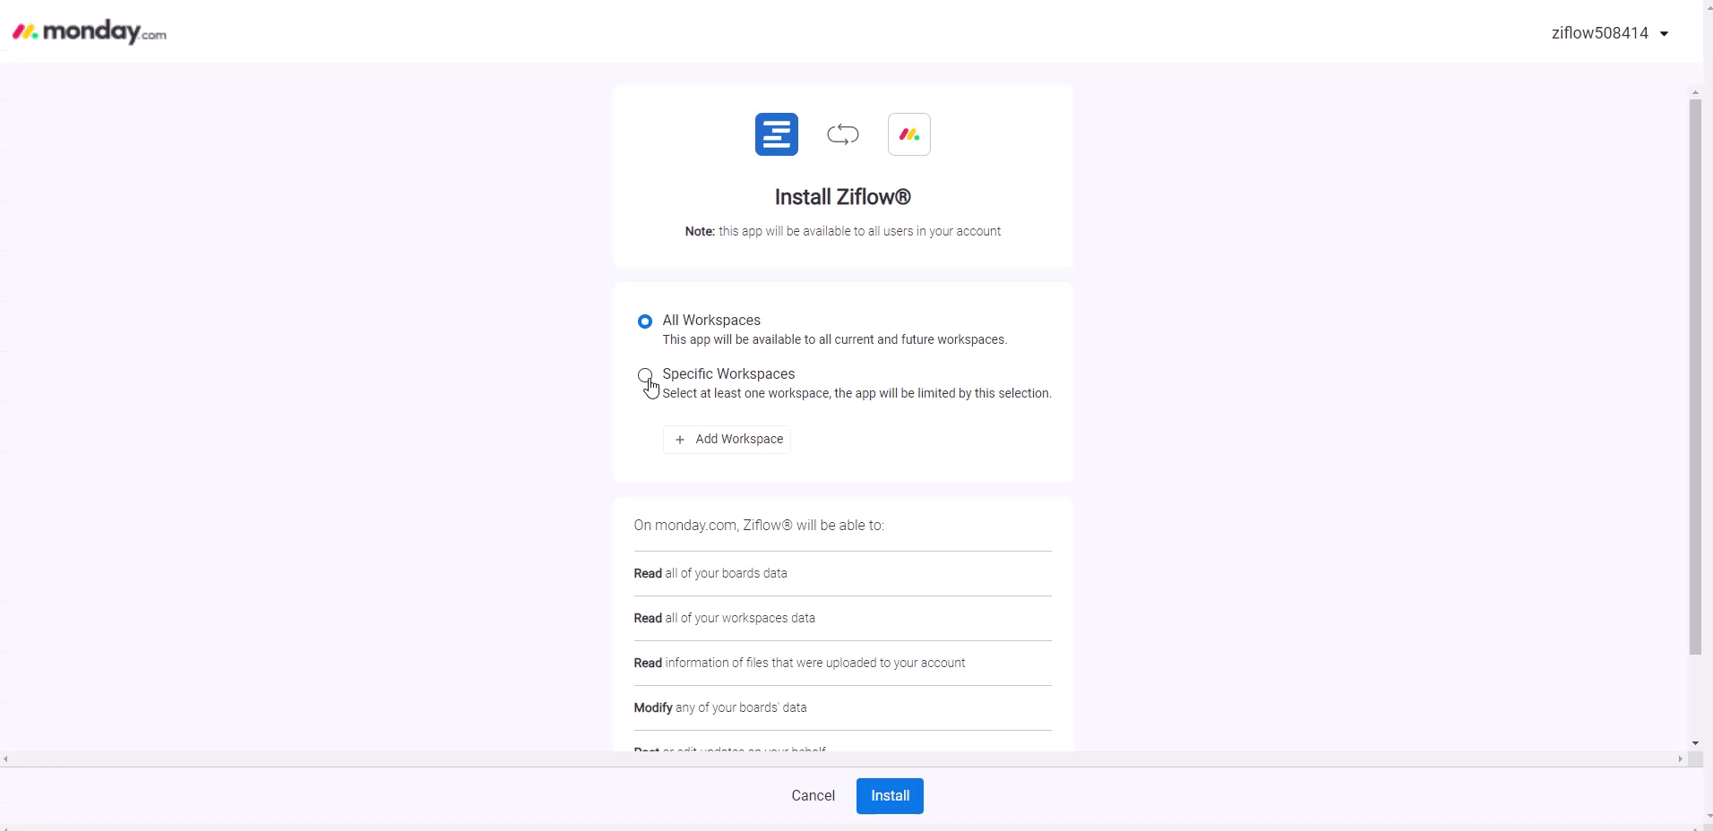Click the Specific Workspaces description text
The image size is (1713, 831).
(857, 393)
